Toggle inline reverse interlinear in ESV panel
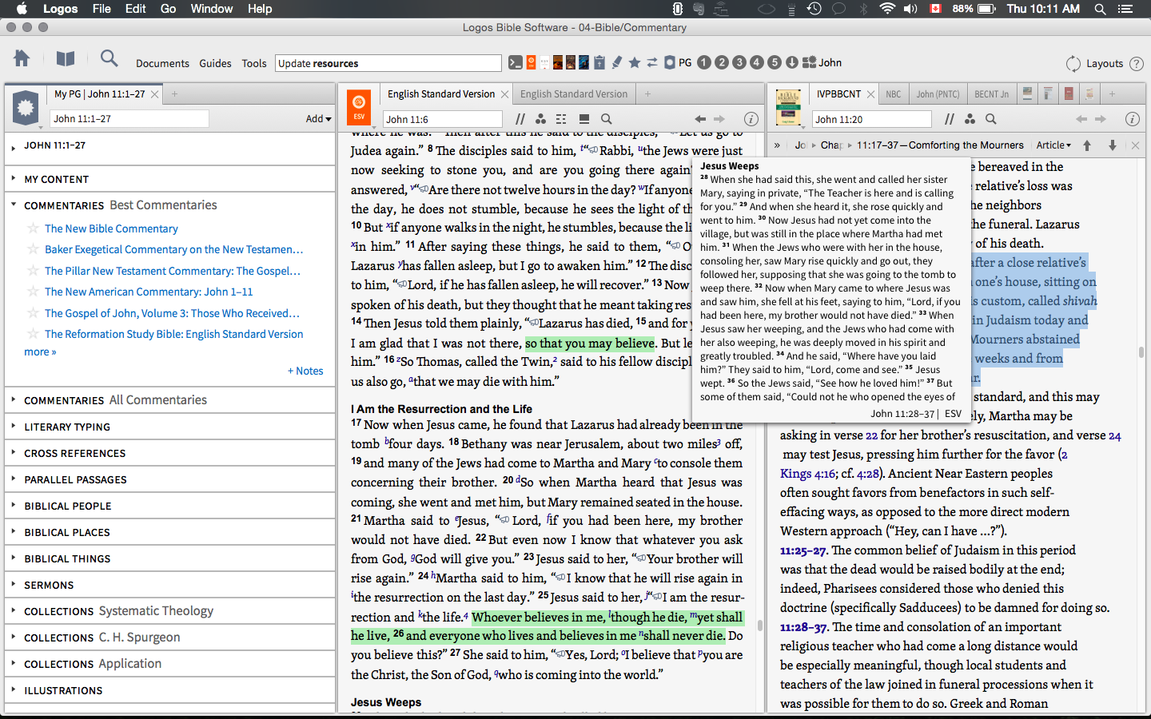The image size is (1151, 719). pyautogui.click(x=584, y=119)
